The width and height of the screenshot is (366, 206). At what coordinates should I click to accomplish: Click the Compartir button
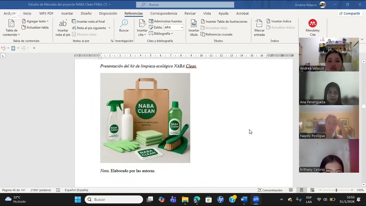349,13
